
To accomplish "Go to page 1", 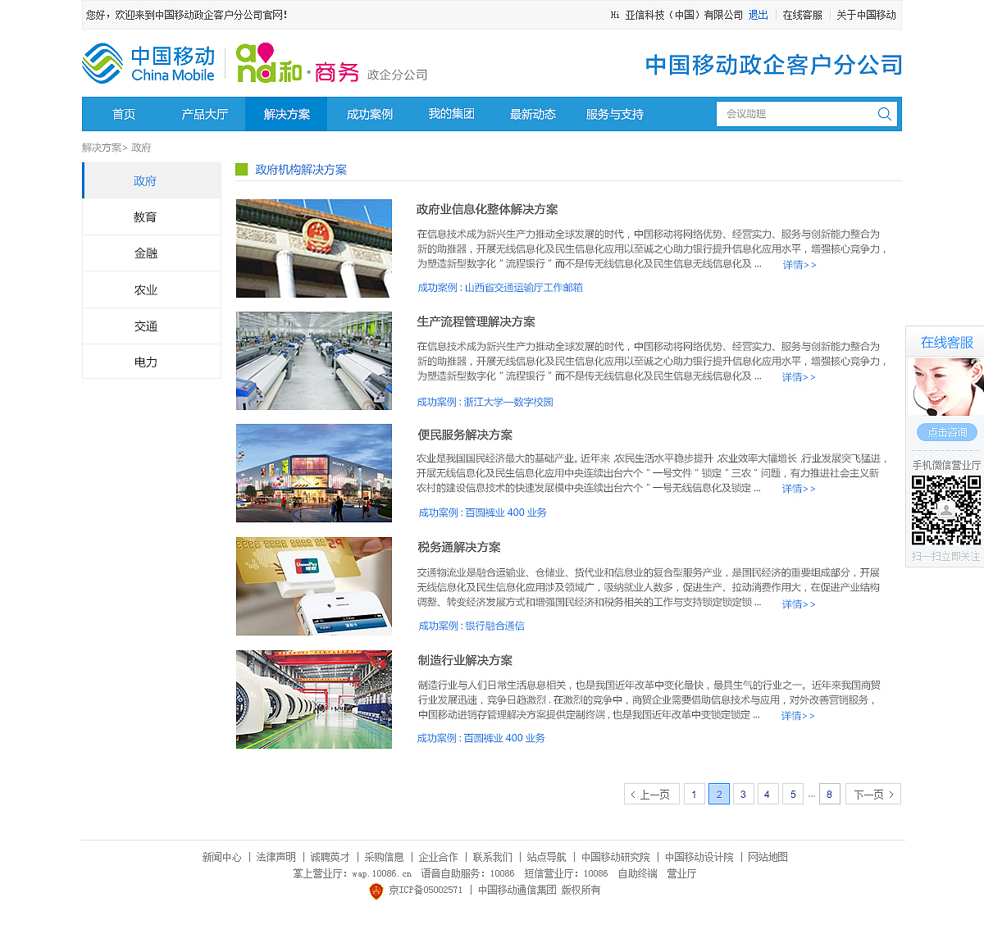I will [x=695, y=794].
